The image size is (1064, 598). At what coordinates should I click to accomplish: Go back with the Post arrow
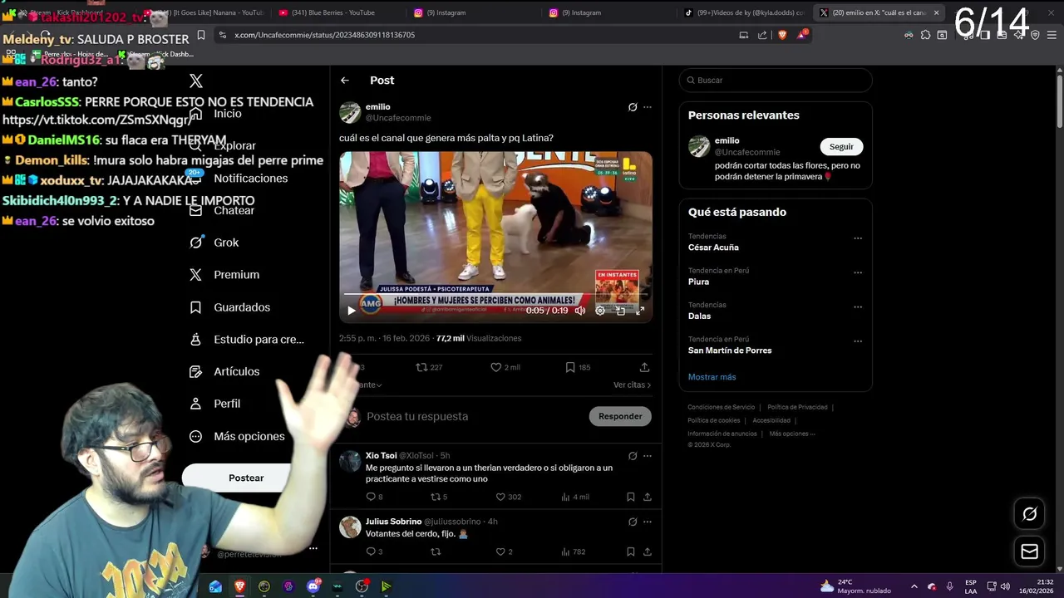pos(345,81)
